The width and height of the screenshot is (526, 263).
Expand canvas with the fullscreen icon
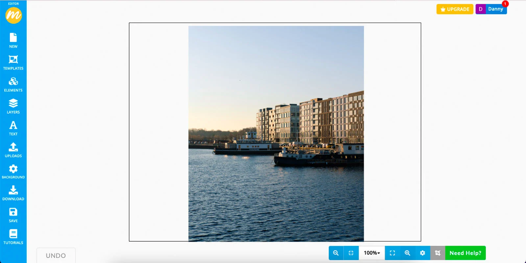click(392, 253)
